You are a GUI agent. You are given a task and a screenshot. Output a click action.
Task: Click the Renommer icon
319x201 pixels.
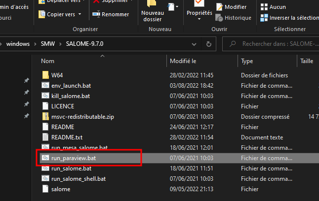pos(96,14)
